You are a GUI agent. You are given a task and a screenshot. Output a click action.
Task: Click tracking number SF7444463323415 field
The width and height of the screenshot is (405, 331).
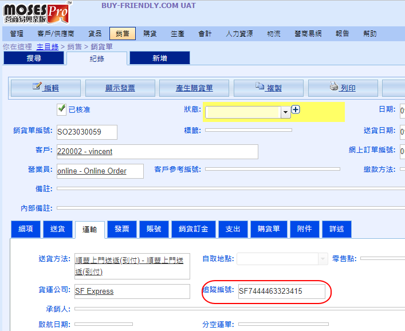point(281,291)
